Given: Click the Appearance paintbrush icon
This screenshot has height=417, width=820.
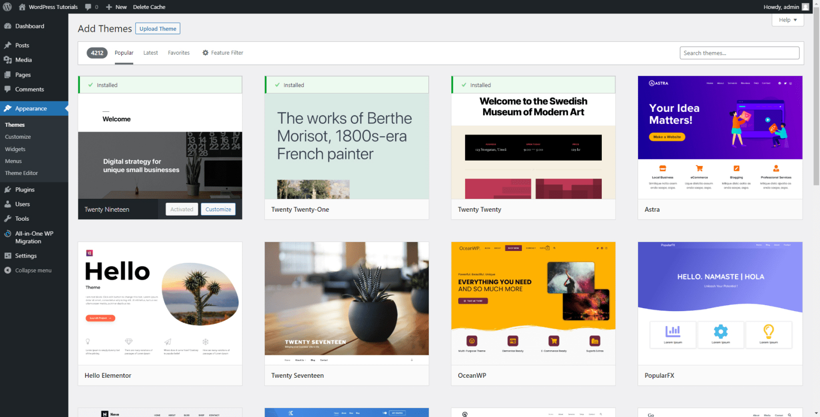Looking at the screenshot, I should [7, 108].
